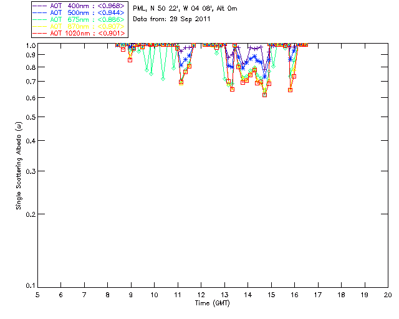The width and height of the screenshot is (399, 319).
Task: Select the green diamond marker near time 10.4
Action: [163, 79]
